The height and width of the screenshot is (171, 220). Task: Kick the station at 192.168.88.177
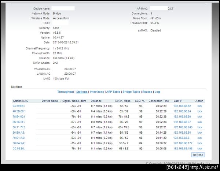click(200, 143)
